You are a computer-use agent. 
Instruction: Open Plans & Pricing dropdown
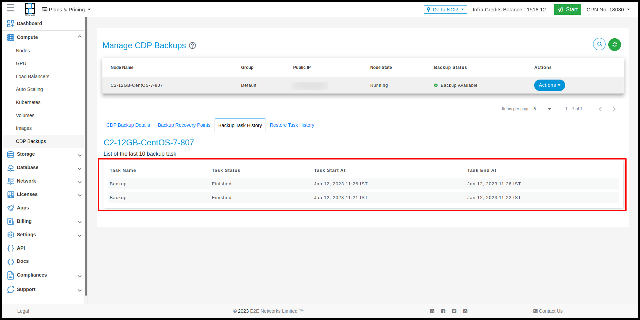point(67,10)
